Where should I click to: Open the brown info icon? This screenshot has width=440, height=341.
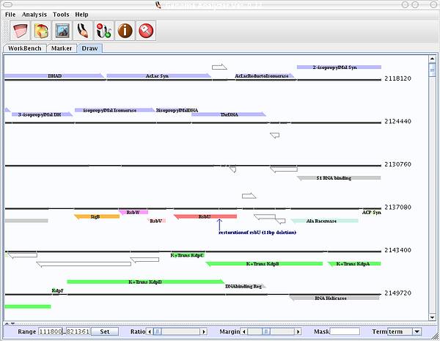click(125, 31)
